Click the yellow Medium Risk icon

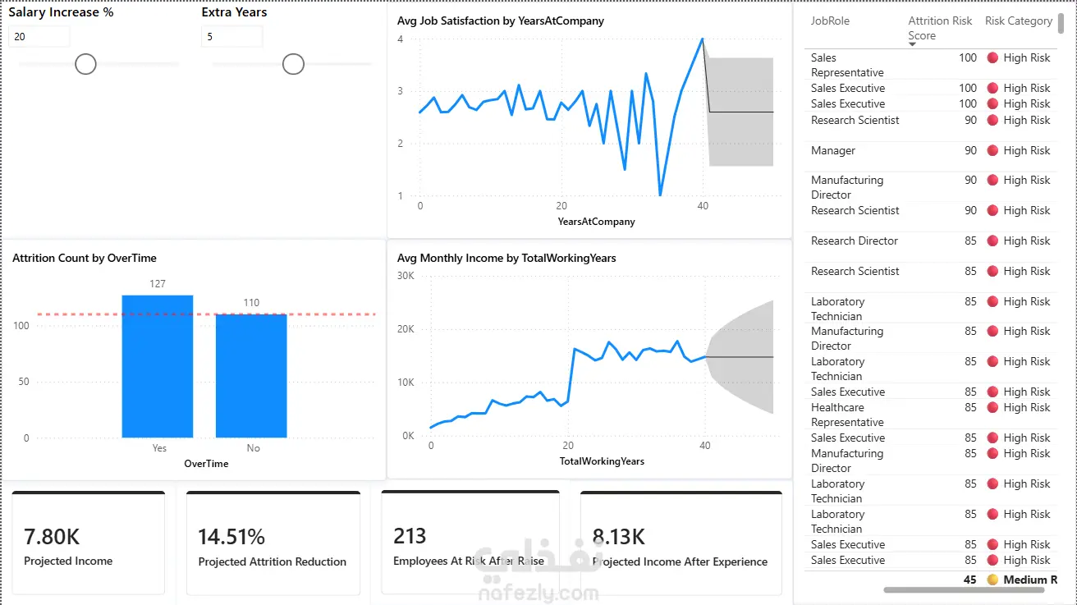click(992, 580)
